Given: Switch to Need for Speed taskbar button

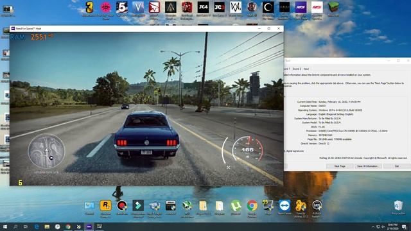Looking at the screenshot, I should coord(89,227).
